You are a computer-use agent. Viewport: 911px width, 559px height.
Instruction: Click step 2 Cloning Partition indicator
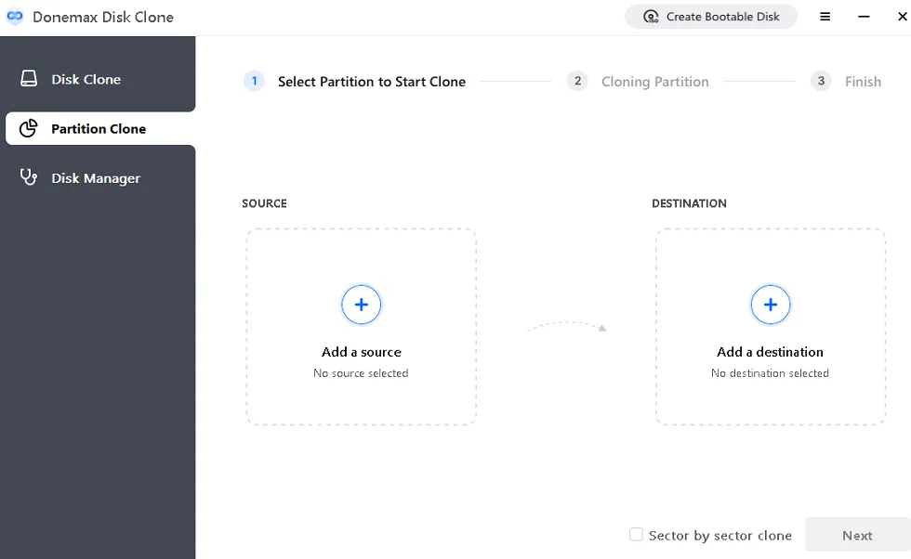pyautogui.click(x=654, y=82)
